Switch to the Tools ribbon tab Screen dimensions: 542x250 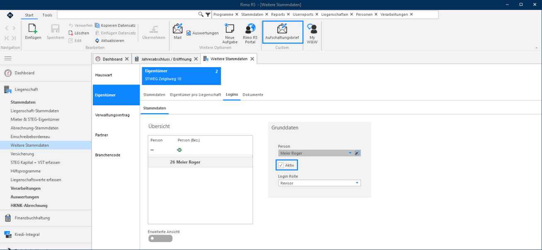click(x=47, y=15)
